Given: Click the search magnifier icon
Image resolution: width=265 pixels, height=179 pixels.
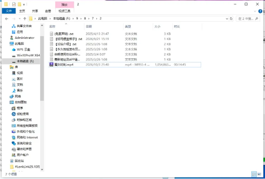Looking at the screenshot, I should [257, 19].
